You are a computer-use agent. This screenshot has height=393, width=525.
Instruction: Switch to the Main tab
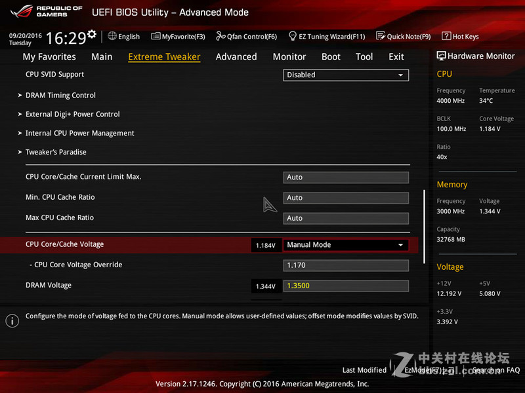(x=102, y=57)
